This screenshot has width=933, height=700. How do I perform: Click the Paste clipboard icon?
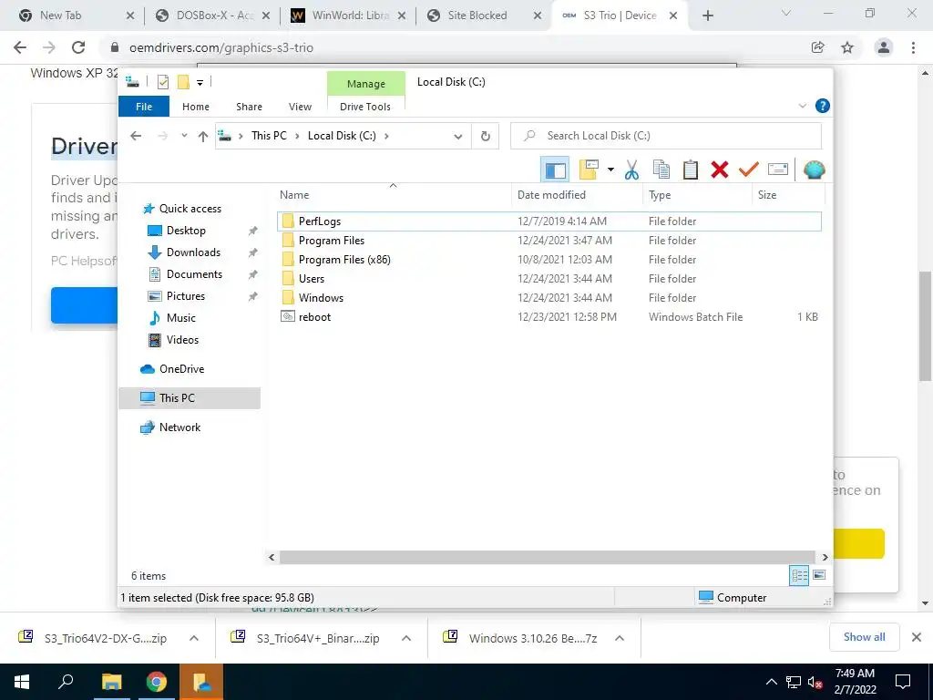click(691, 170)
